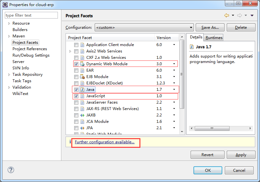Uncheck the JavaScript facet checkbox
260x182 pixels.
click(x=76, y=96)
